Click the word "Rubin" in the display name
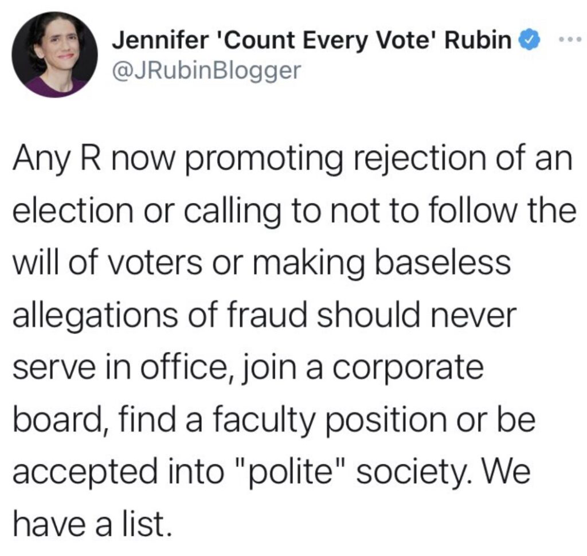Image resolution: width=587 pixels, height=556 pixels. pyautogui.click(x=478, y=40)
